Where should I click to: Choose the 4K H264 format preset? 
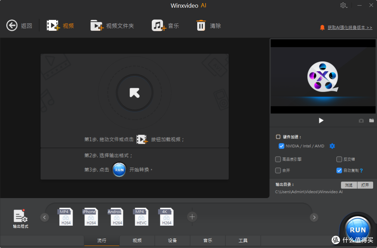click(166, 217)
